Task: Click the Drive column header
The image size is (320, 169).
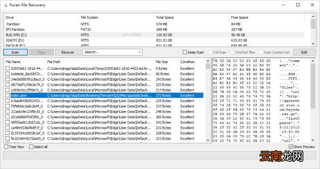Action: (x=41, y=18)
